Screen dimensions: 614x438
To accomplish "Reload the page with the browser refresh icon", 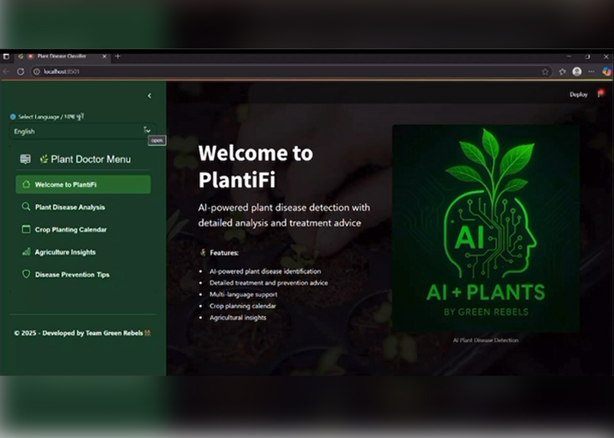I will 21,71.
